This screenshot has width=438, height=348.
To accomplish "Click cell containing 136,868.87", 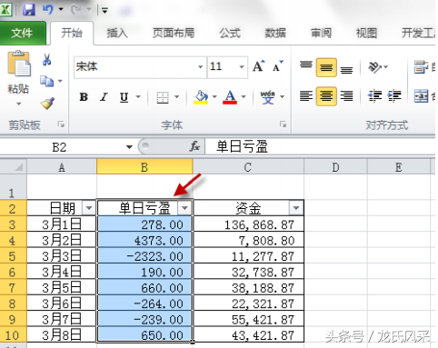I will 248,224.
